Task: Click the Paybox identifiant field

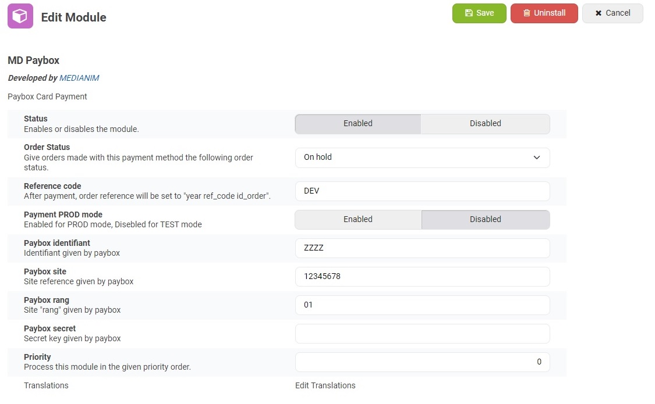Action: click(x=422, y=248)
